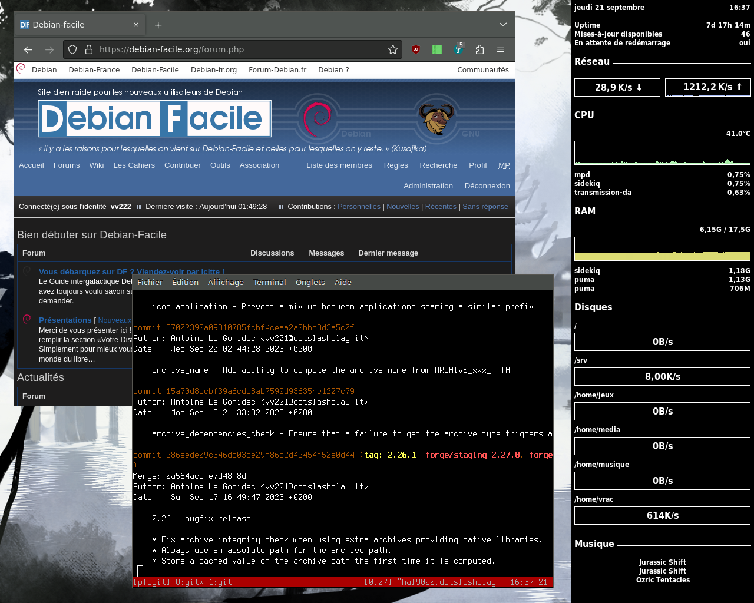Viewport: 754px width, 603px height.
Task: Click the Debian Facile logo banner
Action: coord(154,118)
